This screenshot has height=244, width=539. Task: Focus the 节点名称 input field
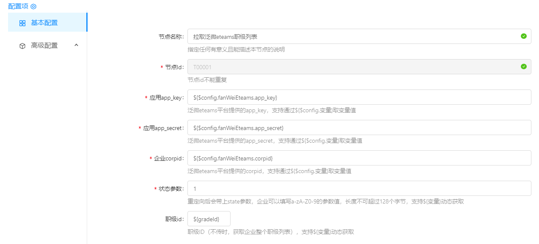pyautogui.click(x=351, y=37)
